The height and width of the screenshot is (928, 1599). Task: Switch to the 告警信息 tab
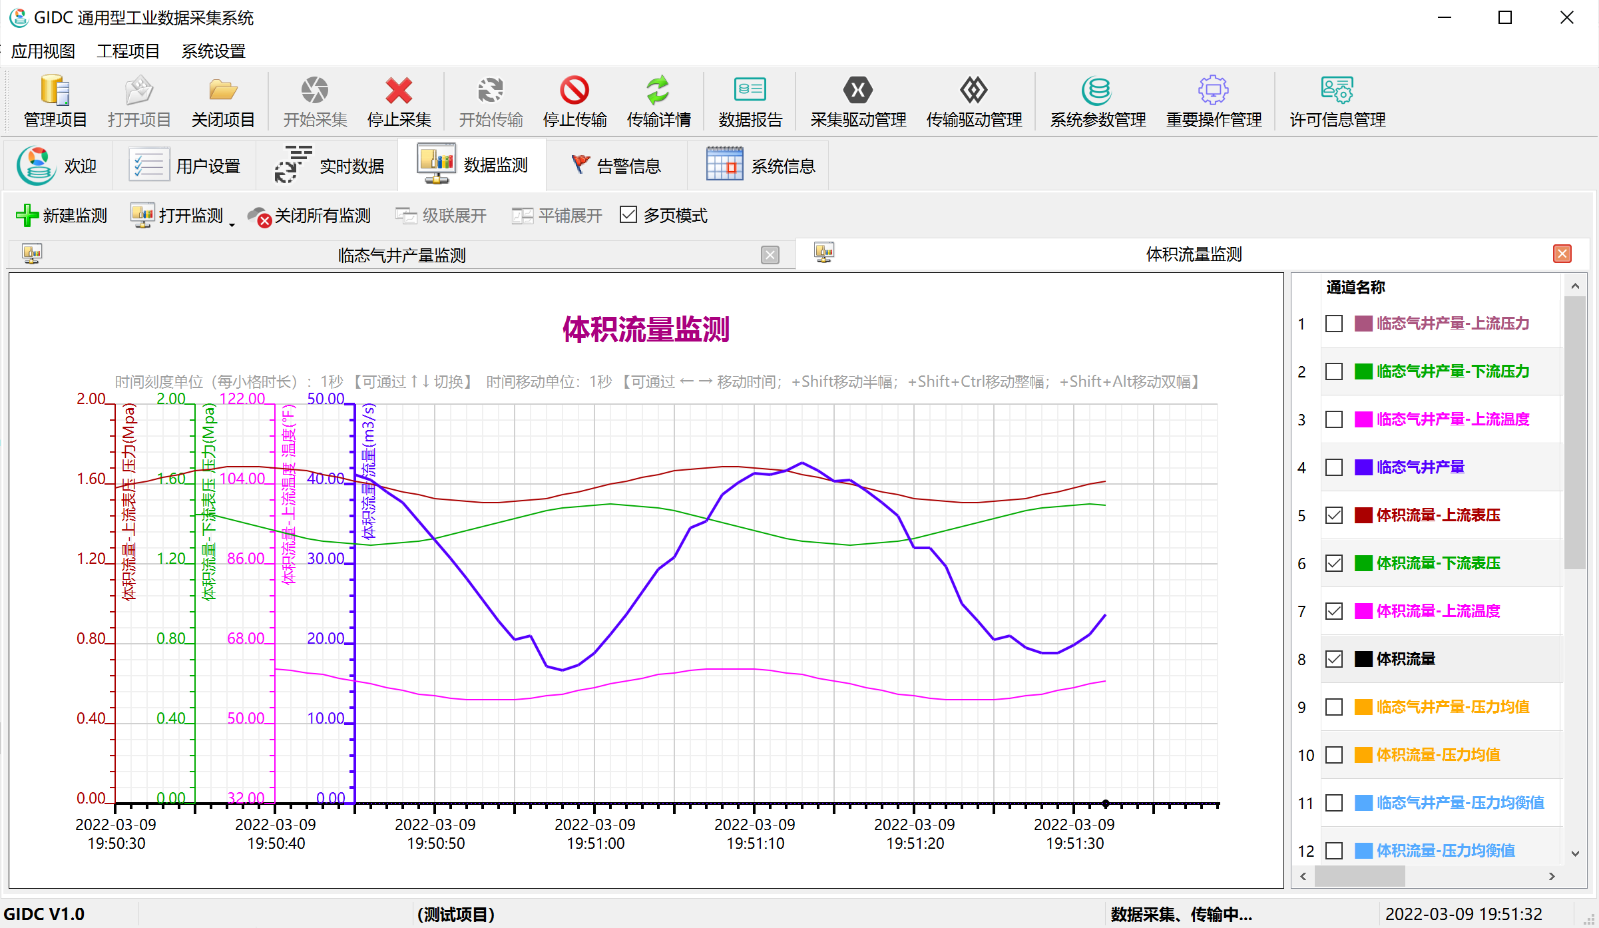pos(616,166)
